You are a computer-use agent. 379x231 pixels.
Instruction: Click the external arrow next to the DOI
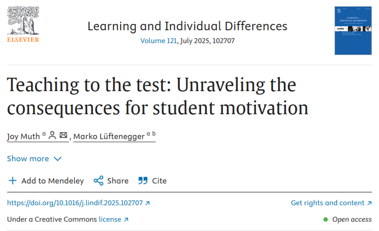coord(147,203)
